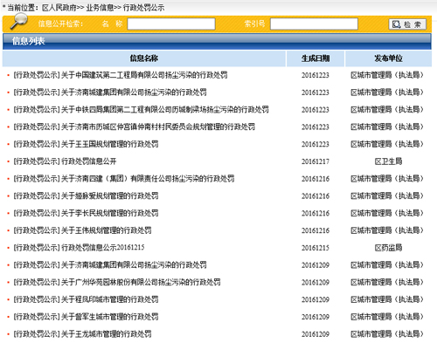Click the 生成日期 column header

pos(316,58)
